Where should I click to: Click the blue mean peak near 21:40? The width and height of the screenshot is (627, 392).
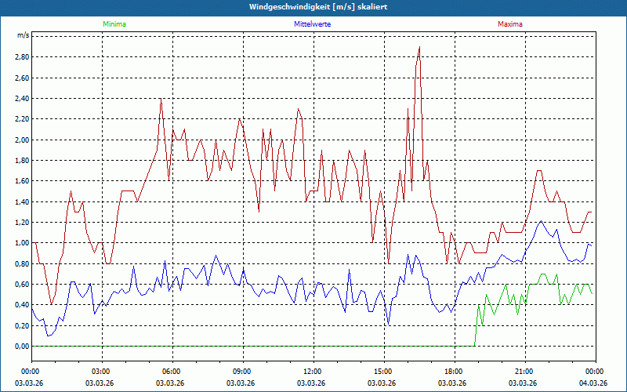541,221
